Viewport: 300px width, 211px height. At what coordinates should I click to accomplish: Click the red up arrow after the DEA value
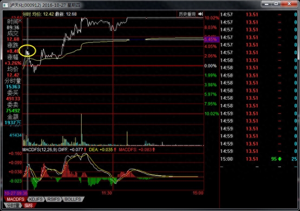point(115,150)
